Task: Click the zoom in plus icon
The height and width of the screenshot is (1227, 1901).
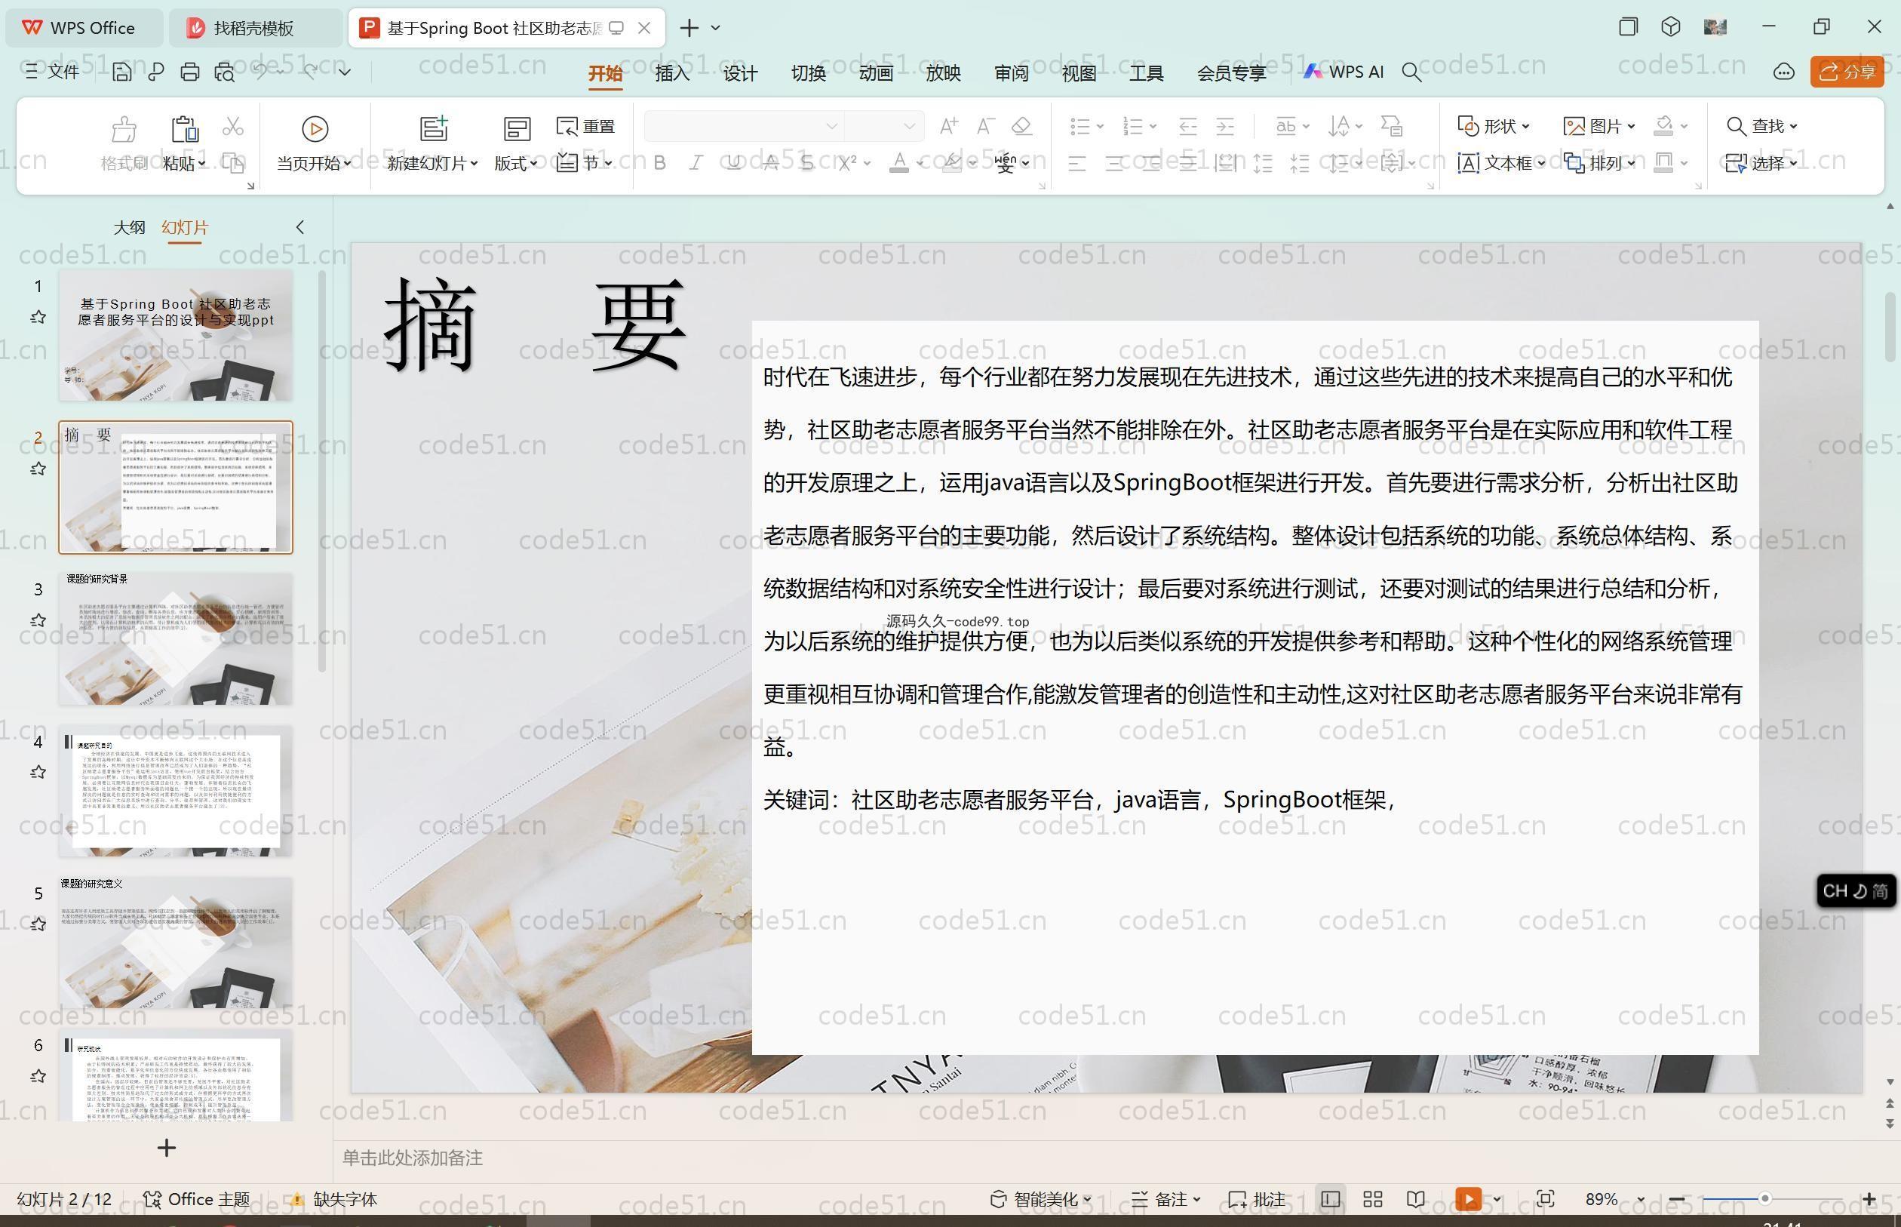Action: coord(1869,1199)
